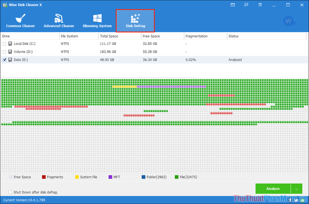Check the Local Disk (C:) checkbox

pyautogui.click(x=4, y=44)
